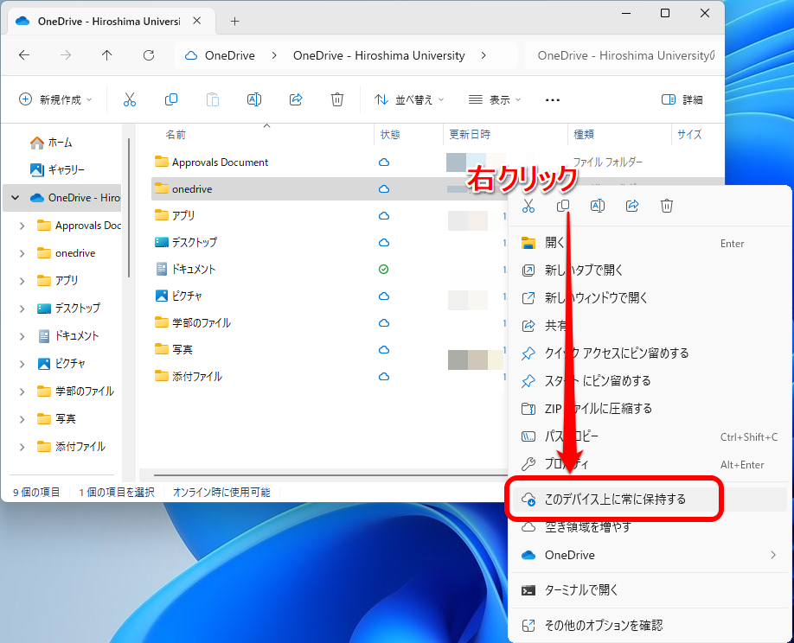Click the Copy icon in context menu
Image resolution: width=794 pixels, height=643 pixels.
coord(563,206)
